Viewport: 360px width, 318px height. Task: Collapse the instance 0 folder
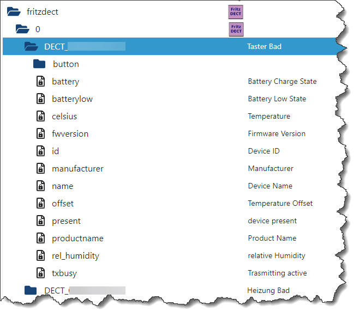(22, 29)
